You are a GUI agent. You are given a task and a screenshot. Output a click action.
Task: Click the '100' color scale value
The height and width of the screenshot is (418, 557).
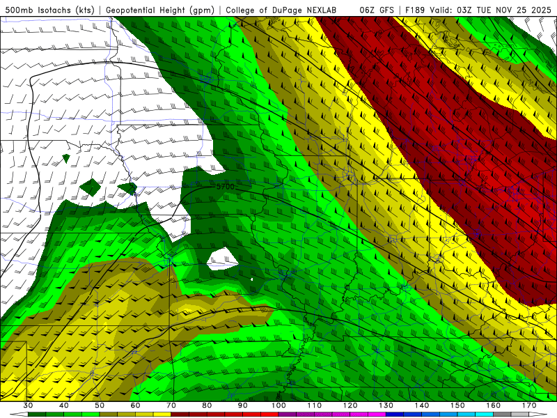(278, 405)
